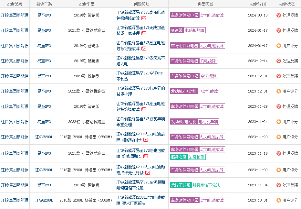This screenshot has width=301, height=209.
Task: Click the date cell 2023-11-04
Action: pos(258,185)
